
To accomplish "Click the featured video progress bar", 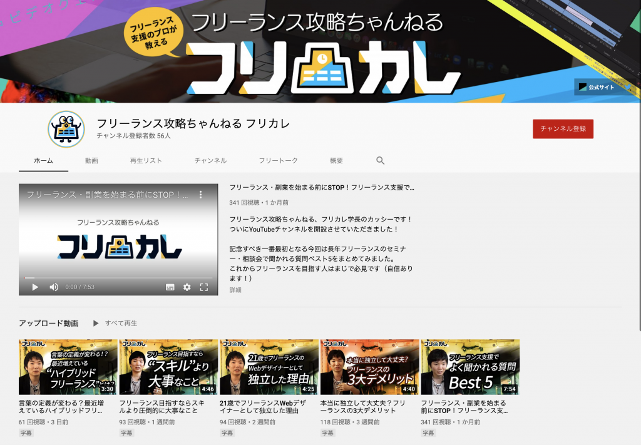I will (x=118, y=278).
